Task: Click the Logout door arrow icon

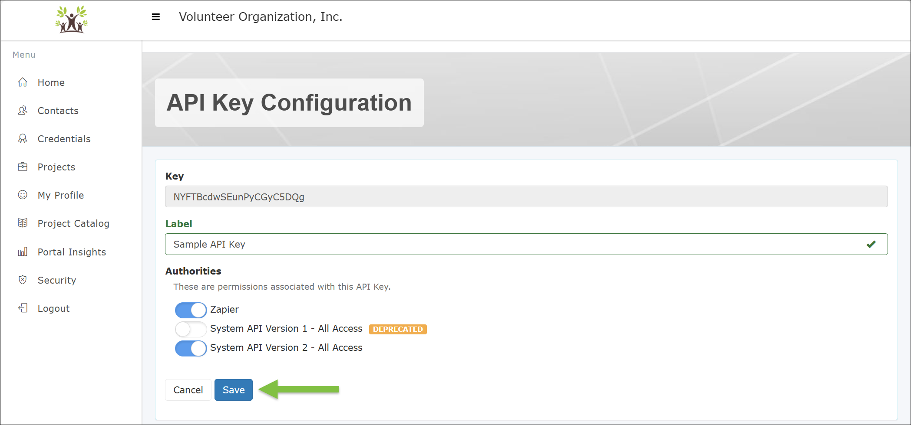Action: [x=23, y=308]
